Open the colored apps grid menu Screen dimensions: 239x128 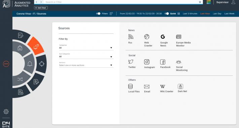[208, 2]
